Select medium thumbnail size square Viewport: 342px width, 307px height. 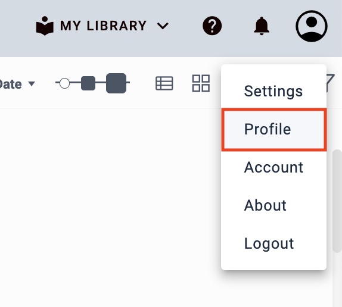pyautogui.click(x=88, y=83)
